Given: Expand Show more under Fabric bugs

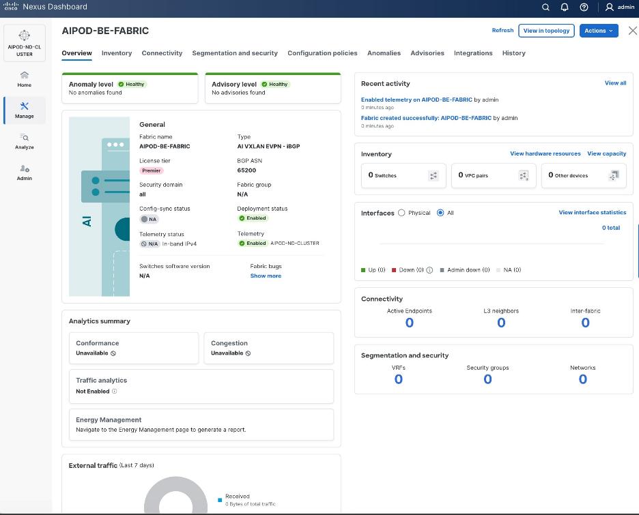Looking at the screenshot, I should tap(266, 275).
